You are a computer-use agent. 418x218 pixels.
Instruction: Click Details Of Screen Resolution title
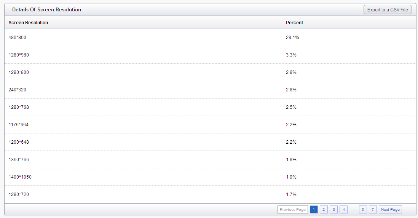coord(46,10)
